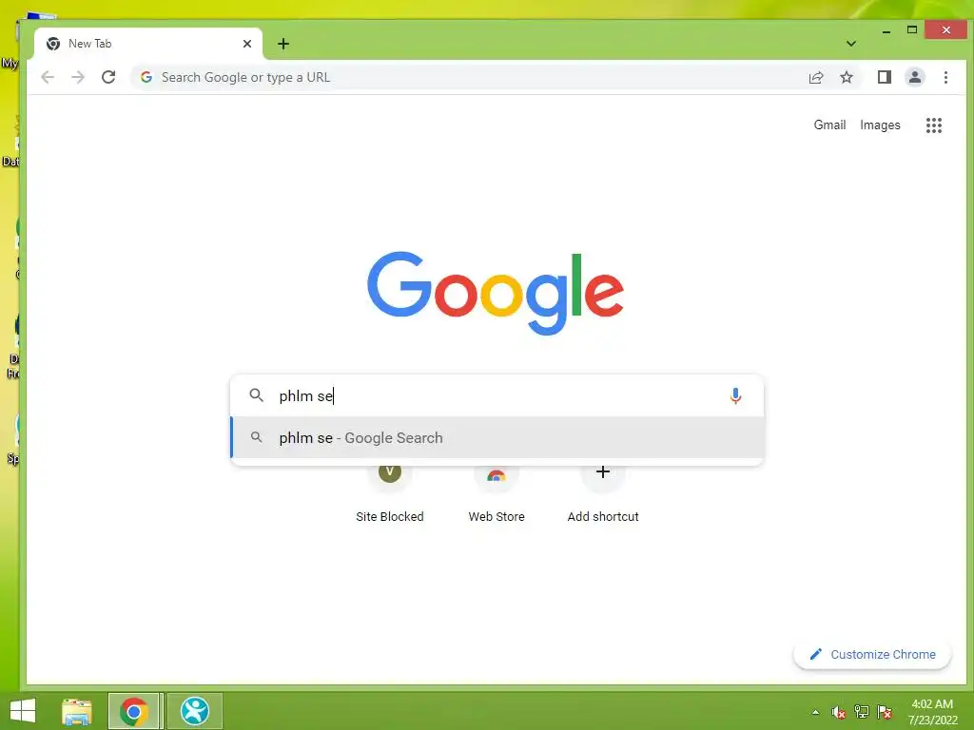
Task: Add a new shortcut with plus icon
Action: click(602, 473)
